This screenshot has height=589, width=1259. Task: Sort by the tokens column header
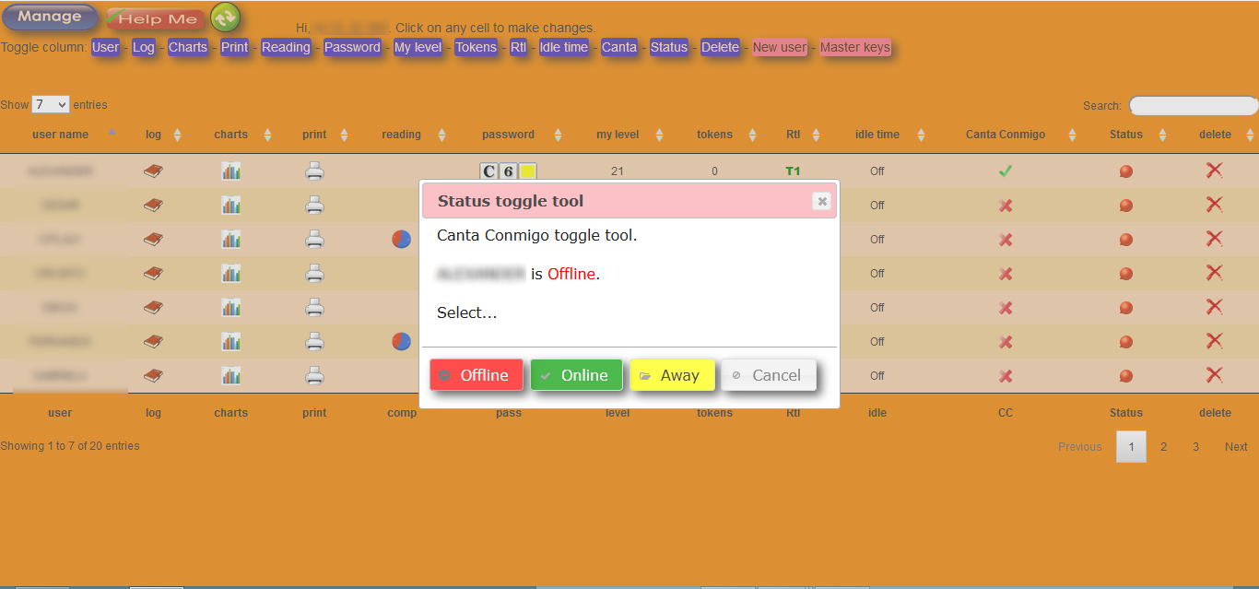(x=714, y=135)
